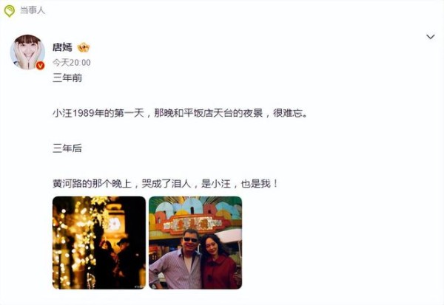Open the 当事人 label at top
444x305 pixels.
pos(33,10)
